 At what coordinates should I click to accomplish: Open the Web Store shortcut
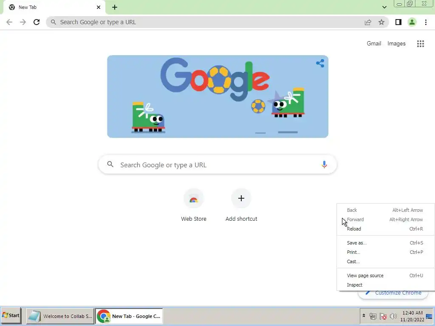(x=194, y=205)
